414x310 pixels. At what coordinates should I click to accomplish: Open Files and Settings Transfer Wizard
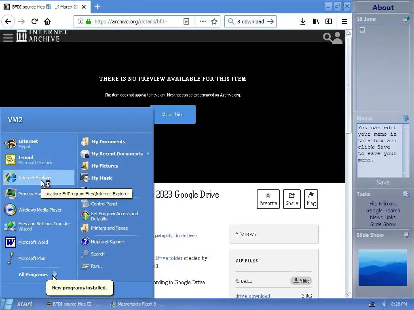[x=39, y=226]
